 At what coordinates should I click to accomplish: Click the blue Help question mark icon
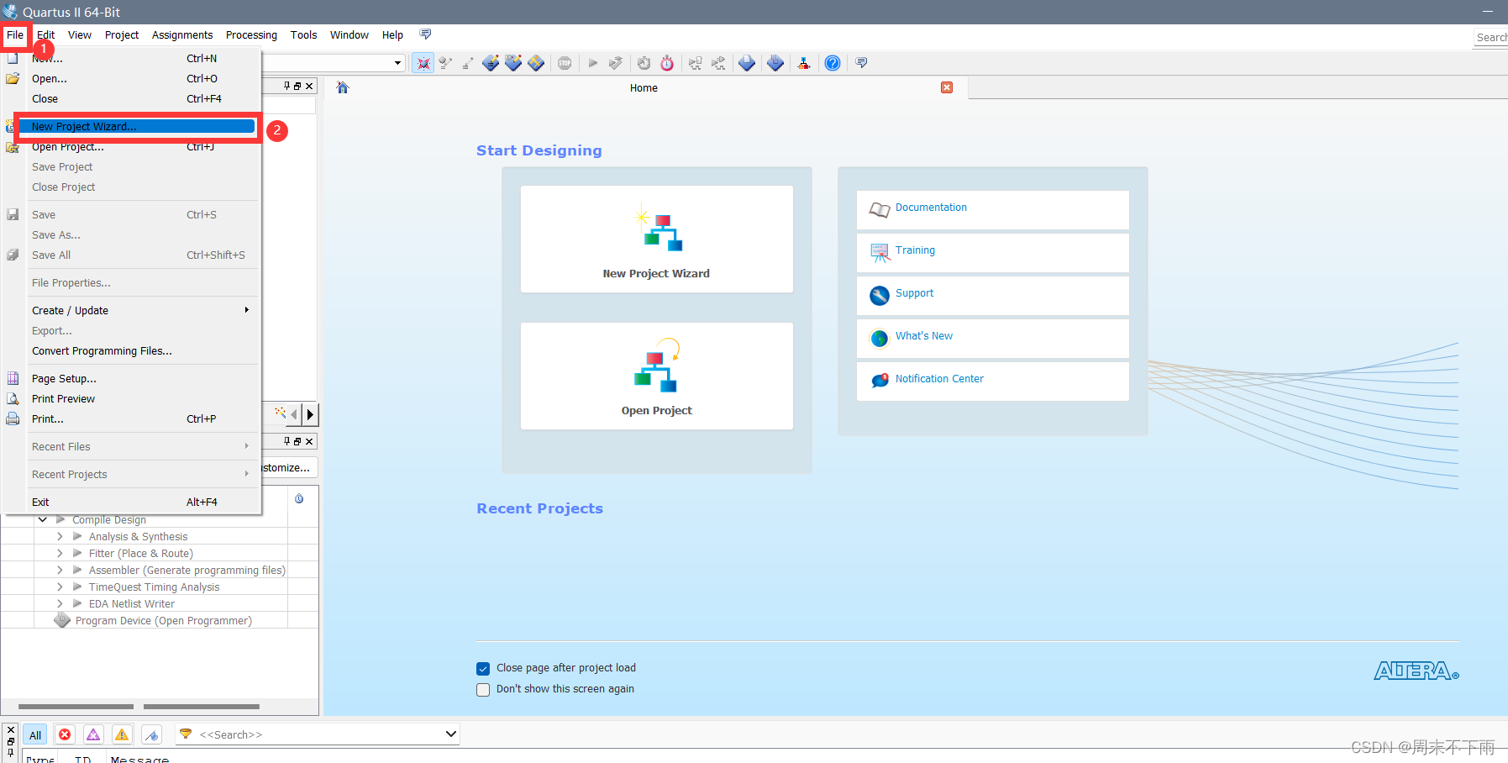pyautogui.click(x=833, y=63)
